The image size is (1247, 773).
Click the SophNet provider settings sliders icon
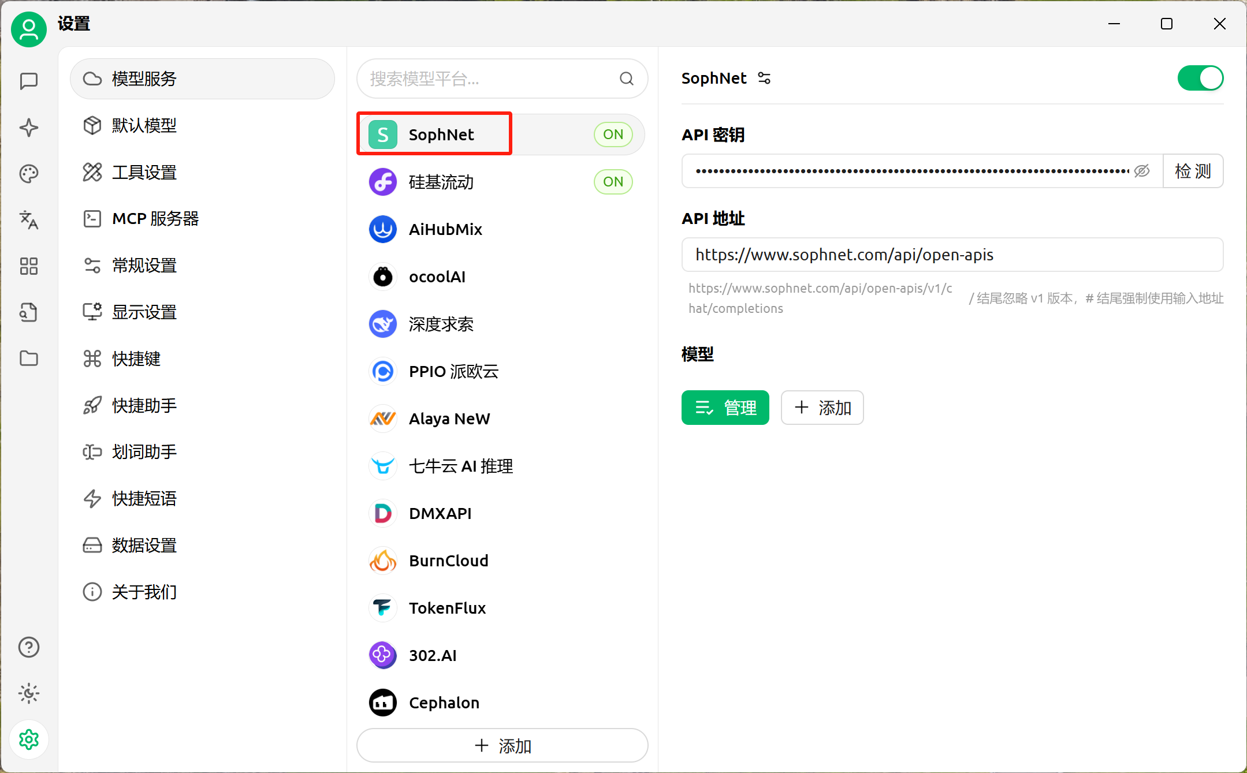[764, 78]
